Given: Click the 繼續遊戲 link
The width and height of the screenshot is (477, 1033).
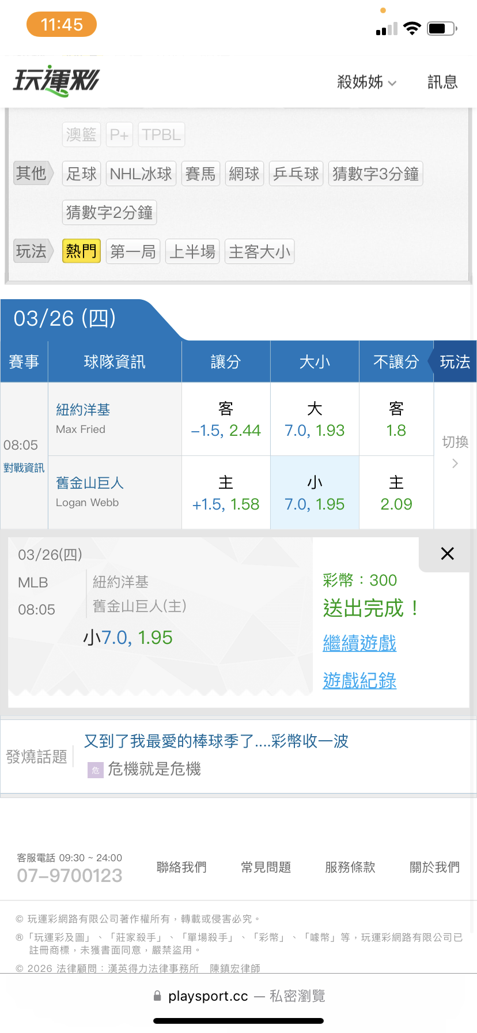Looking at the screenshot, I should pos(359,643).
